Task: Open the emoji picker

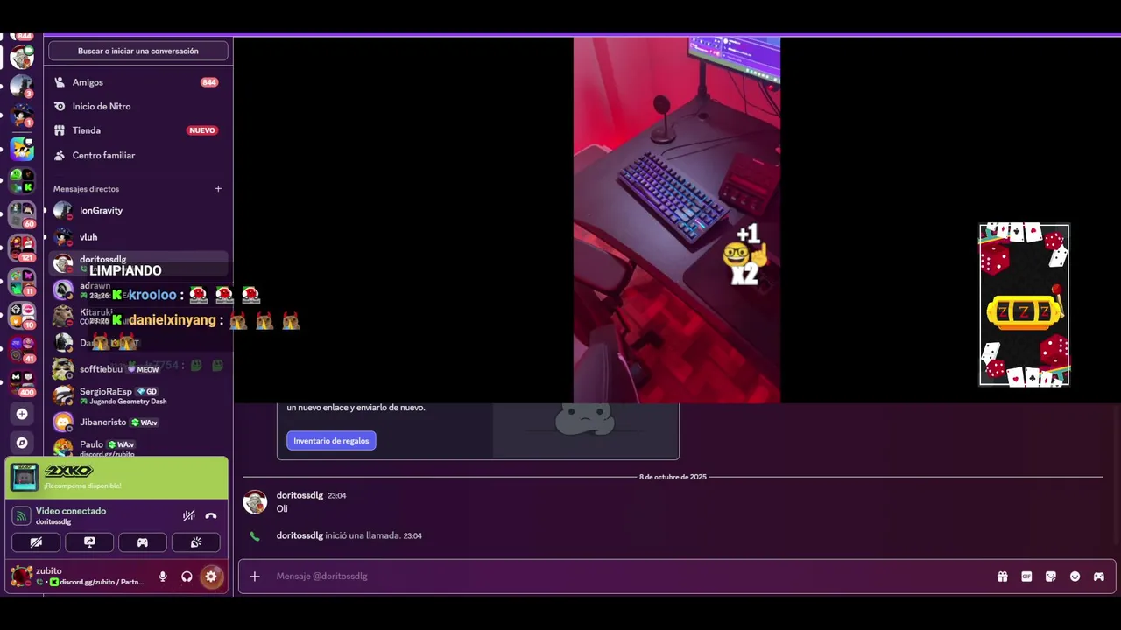Action: tap(1075, 577)
